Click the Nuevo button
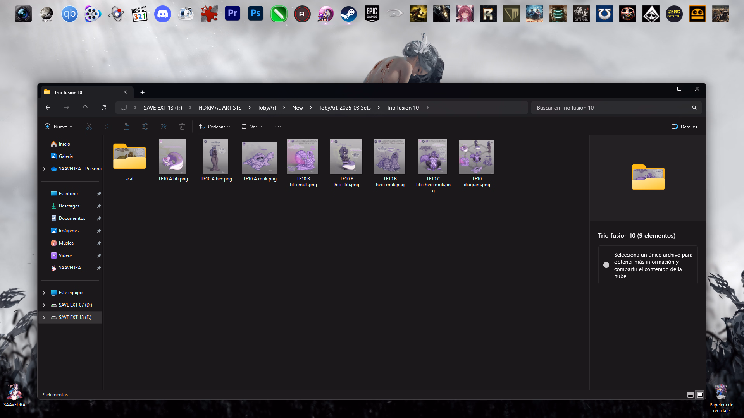 59,127
